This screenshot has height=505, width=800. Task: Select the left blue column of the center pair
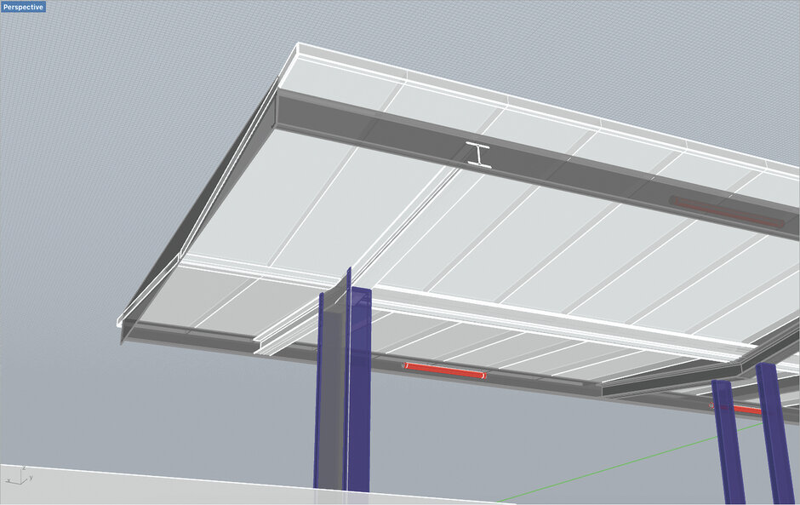click(x=328, y=392)
